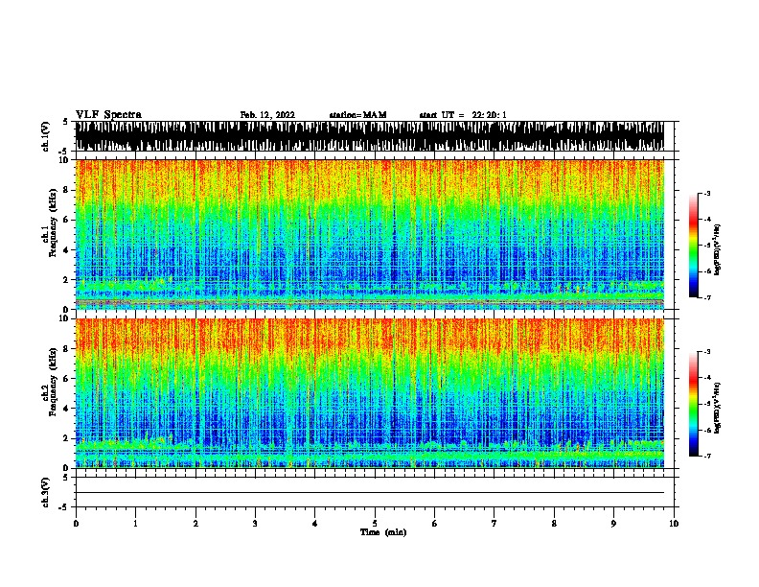759x587 pixels.
Task: Click time axis tick label '5'
Action: (x=375, y=524)
